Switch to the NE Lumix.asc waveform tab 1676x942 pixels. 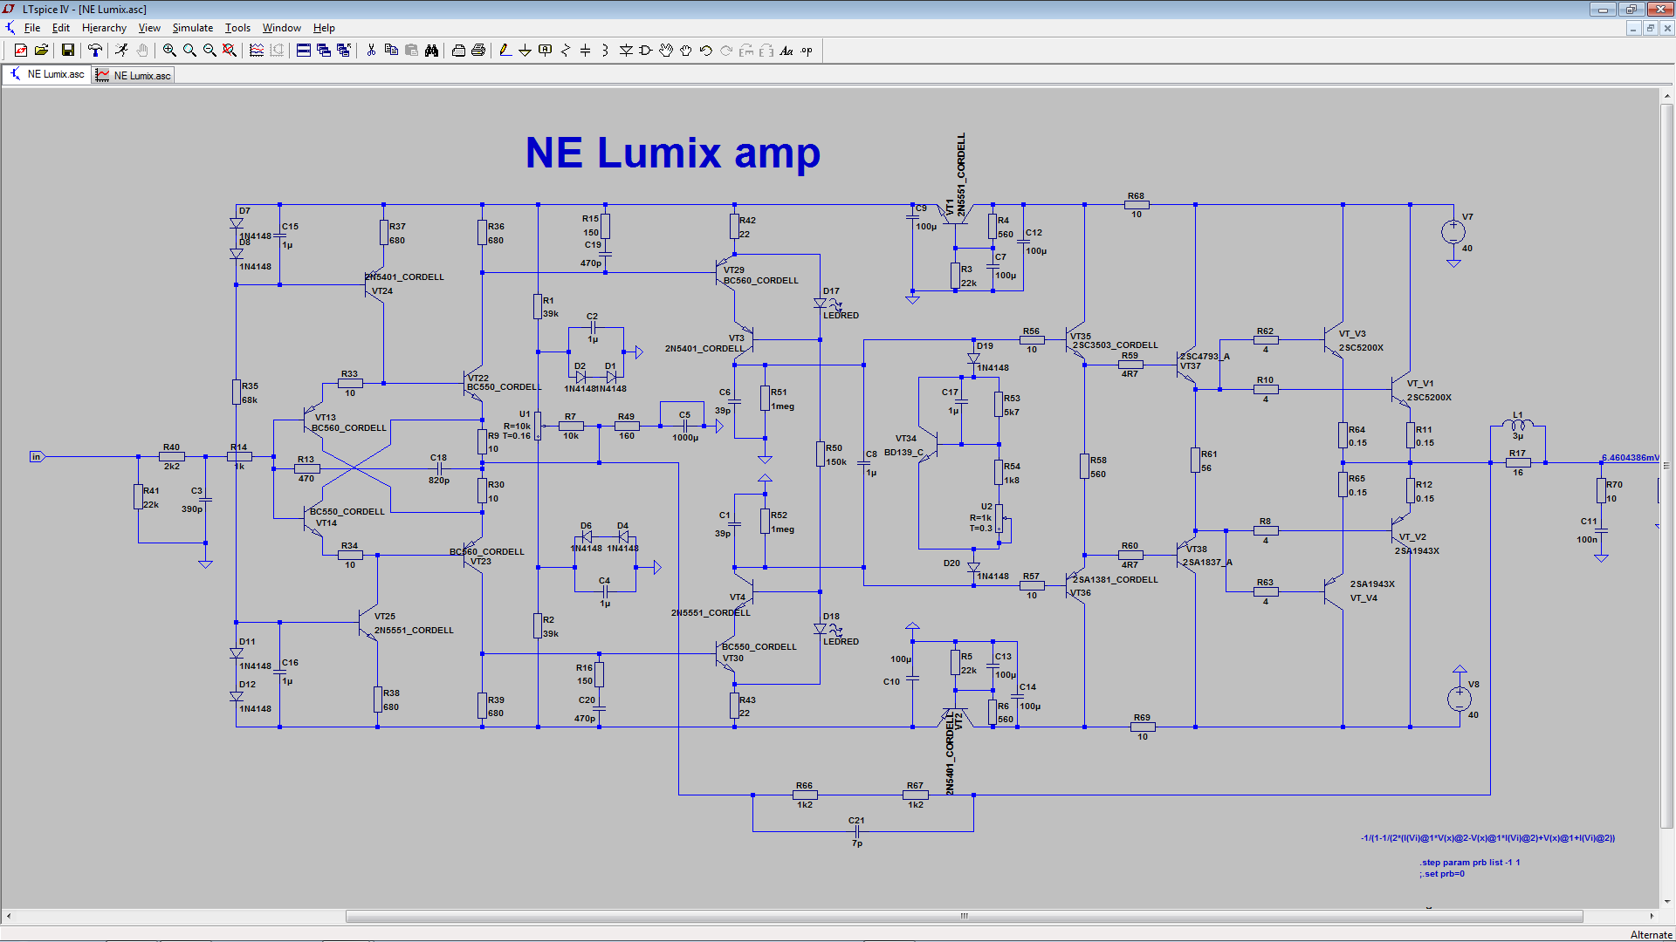pos(134,75)
